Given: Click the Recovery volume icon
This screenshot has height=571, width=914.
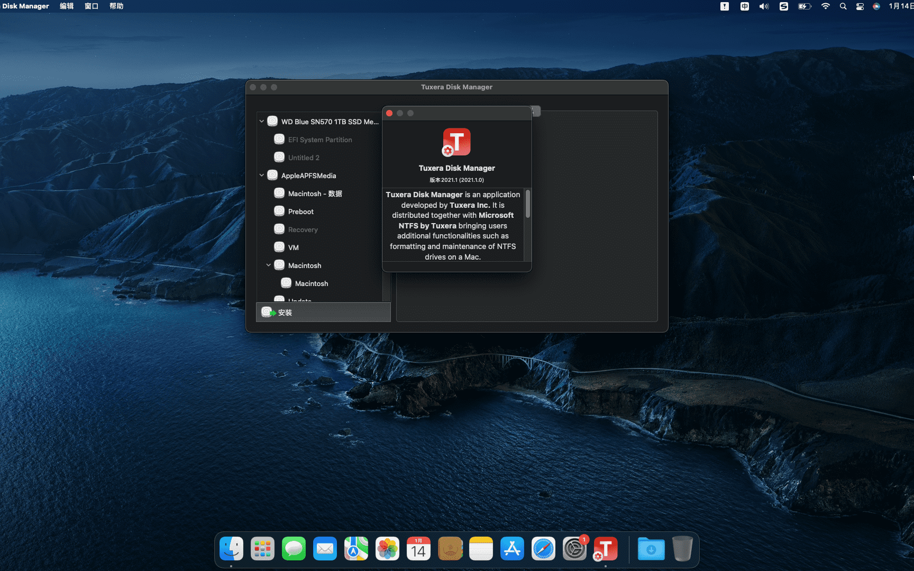Looking at the screenshot, I should [x=279, y=229].
